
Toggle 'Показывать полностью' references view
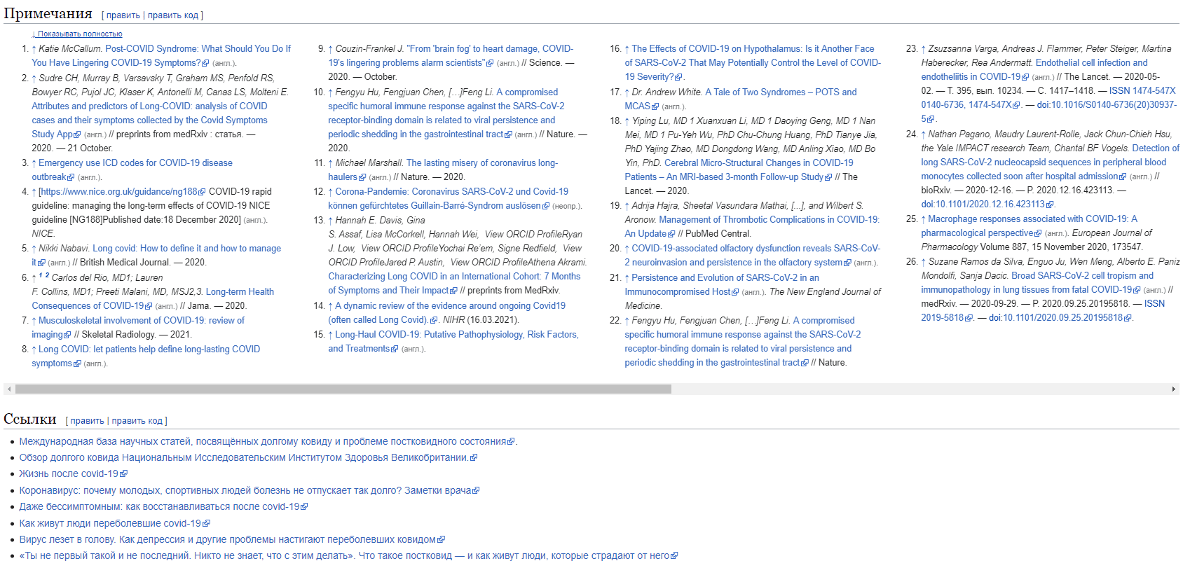tap(77, 34)
